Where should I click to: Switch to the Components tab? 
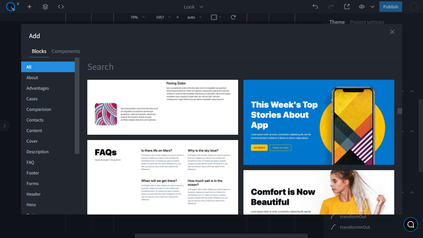tap(66, 51)
